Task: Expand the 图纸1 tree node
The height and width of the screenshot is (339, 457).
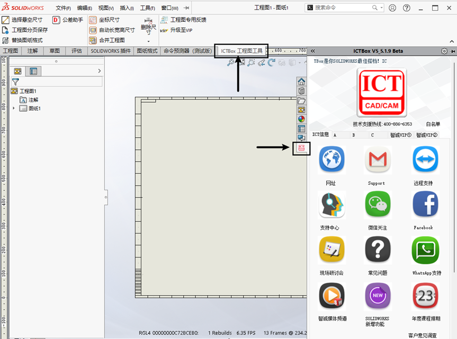Action: point(14,109)
